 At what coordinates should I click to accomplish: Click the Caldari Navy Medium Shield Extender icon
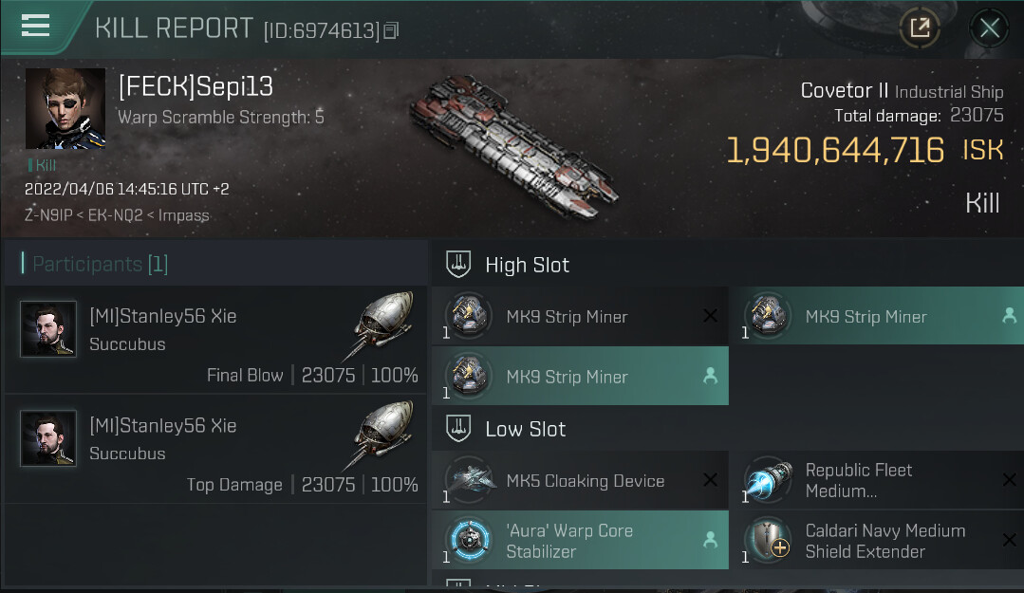point(768,541)
